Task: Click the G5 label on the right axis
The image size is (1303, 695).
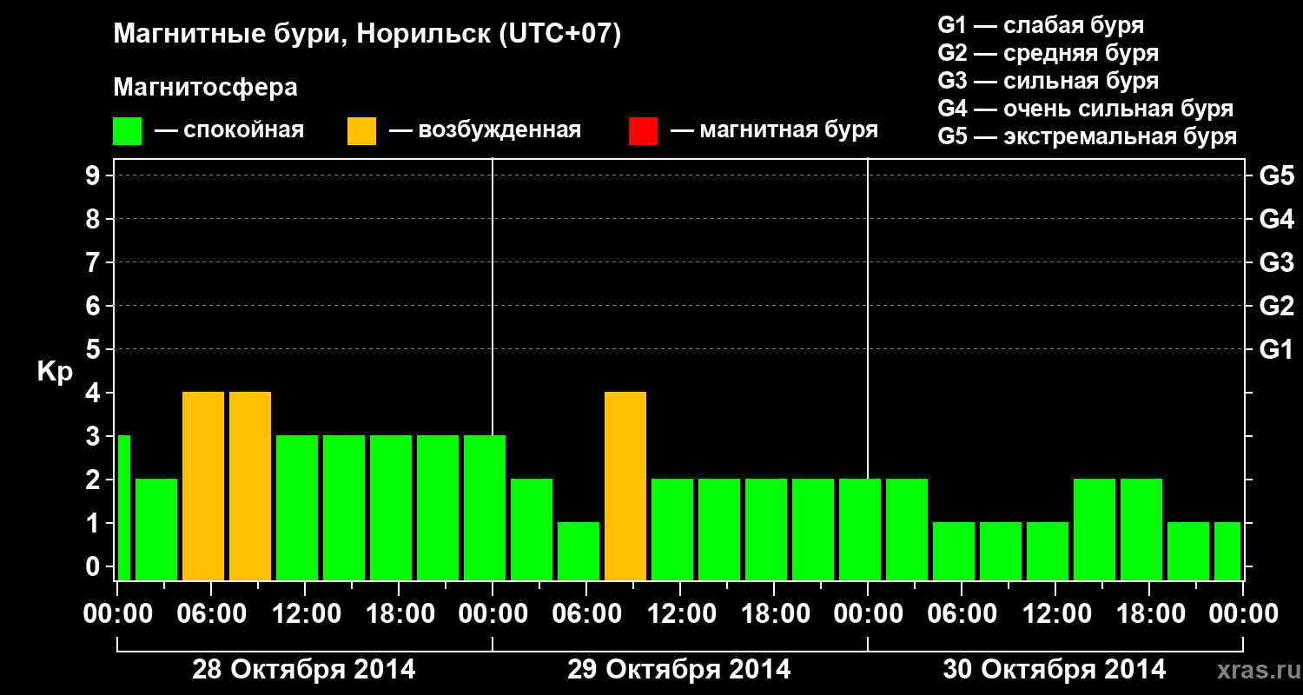Action: coord(1276,175)
